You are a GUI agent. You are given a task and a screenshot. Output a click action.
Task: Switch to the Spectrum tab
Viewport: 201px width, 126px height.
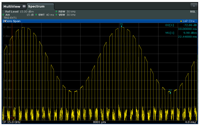(36, 6)
